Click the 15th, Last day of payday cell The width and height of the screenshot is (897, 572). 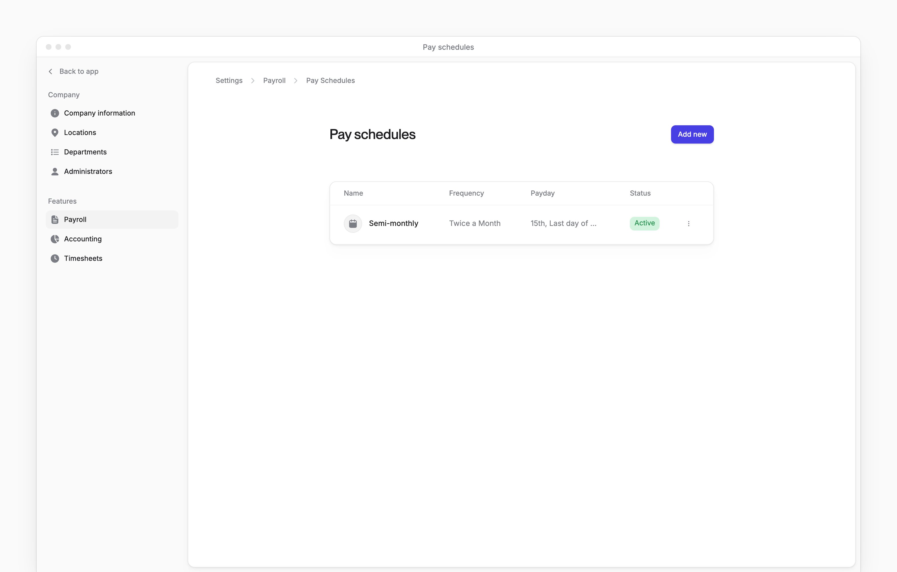pos(563,223)
